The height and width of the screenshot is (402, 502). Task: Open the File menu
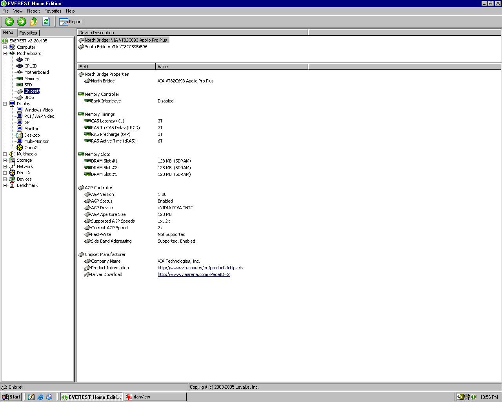coord(5,11)
